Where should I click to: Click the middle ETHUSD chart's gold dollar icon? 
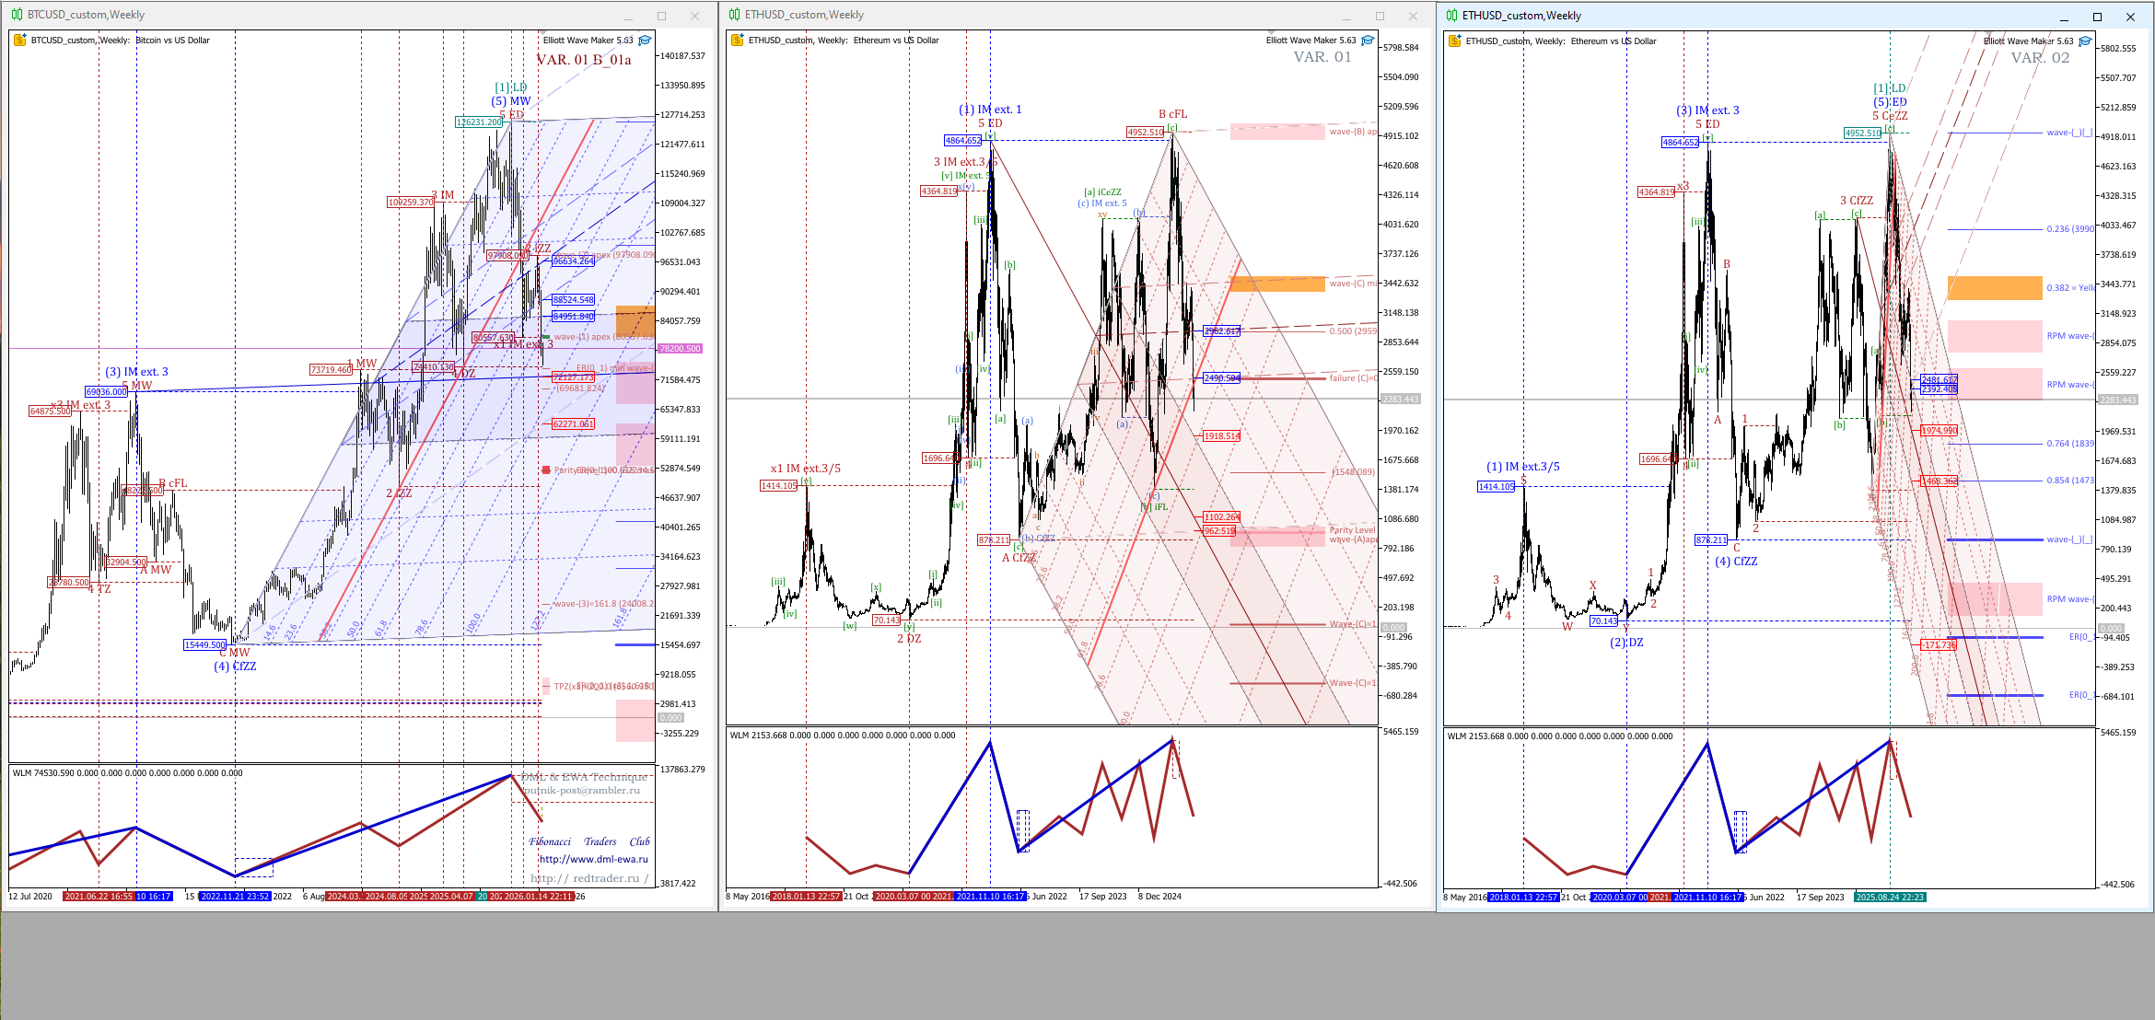click(x=737, y=41)
